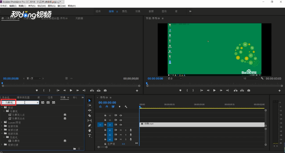Play the source monitor
Screen dimensions: 285x153
coord(71,90)
